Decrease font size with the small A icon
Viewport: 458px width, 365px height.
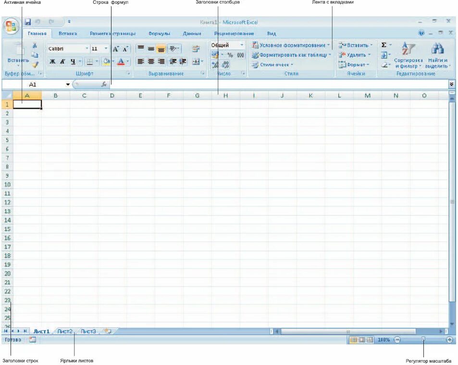pos(125,49)
